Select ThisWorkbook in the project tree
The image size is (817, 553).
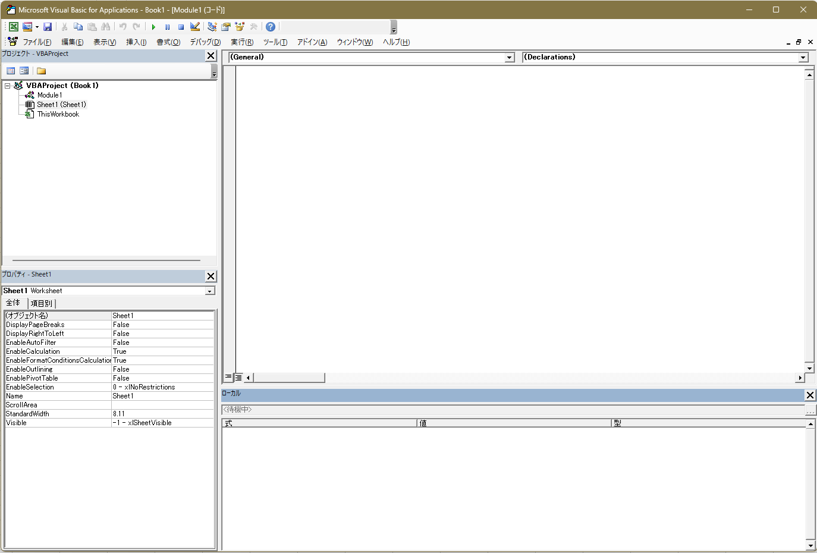pos(58,114)
